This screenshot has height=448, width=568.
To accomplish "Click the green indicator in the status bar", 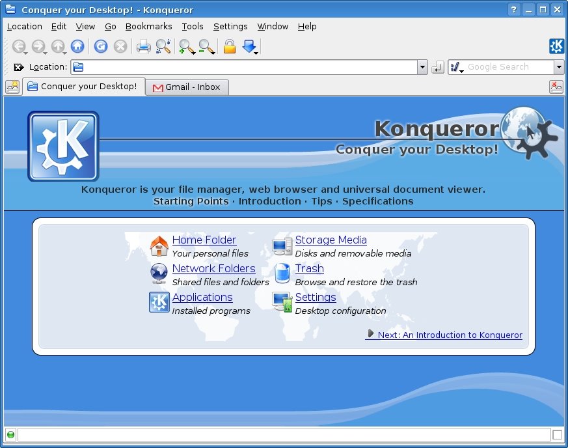I will pos(11,434).
